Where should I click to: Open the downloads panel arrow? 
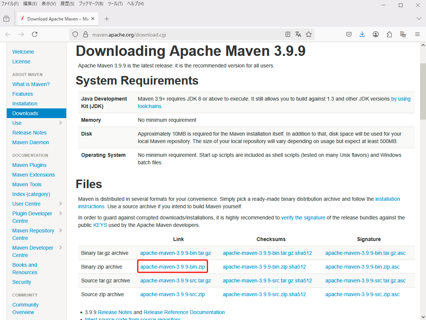click(362, 34)
